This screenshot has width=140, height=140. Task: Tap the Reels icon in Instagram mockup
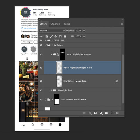[x=51, y=125]
